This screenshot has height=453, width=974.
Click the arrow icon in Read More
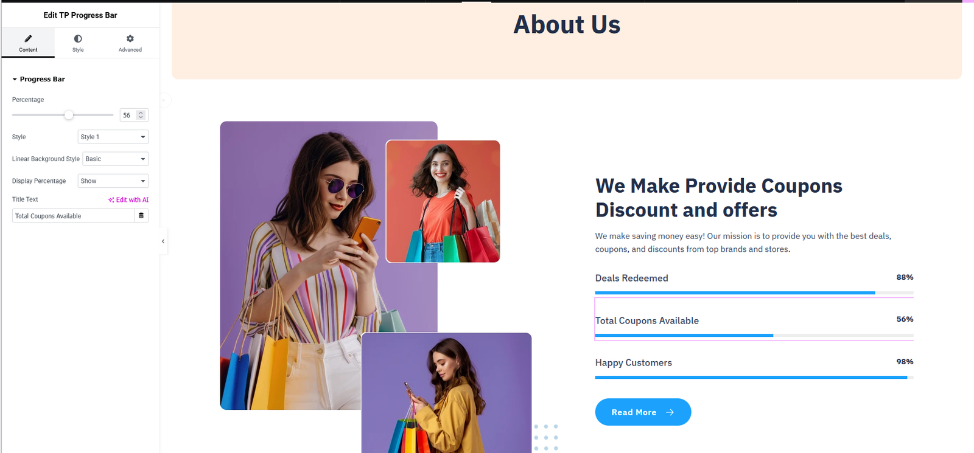[x=670, y=412]
